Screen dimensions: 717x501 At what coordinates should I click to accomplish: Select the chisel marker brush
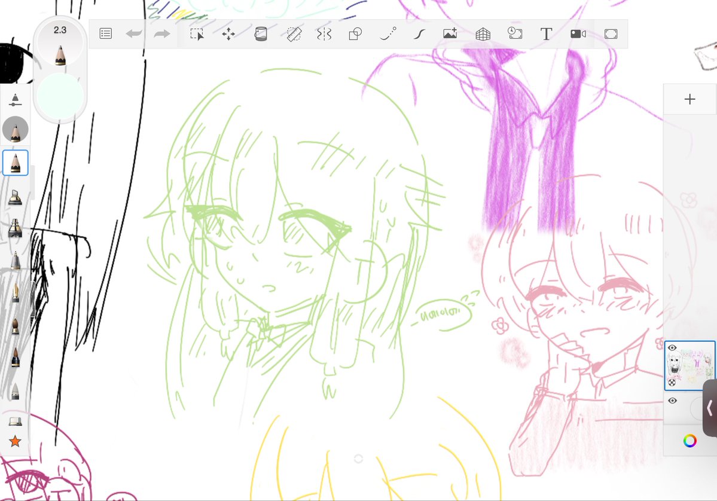[15, 197]
